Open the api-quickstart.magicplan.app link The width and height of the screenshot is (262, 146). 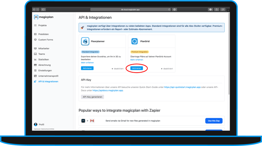coord(182,87)
